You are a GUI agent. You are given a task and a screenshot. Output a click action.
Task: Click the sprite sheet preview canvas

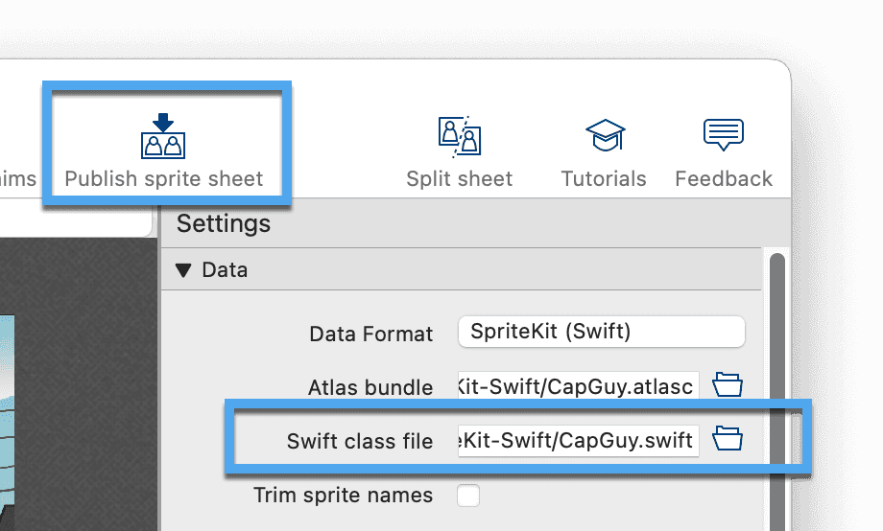pos(79,384)
